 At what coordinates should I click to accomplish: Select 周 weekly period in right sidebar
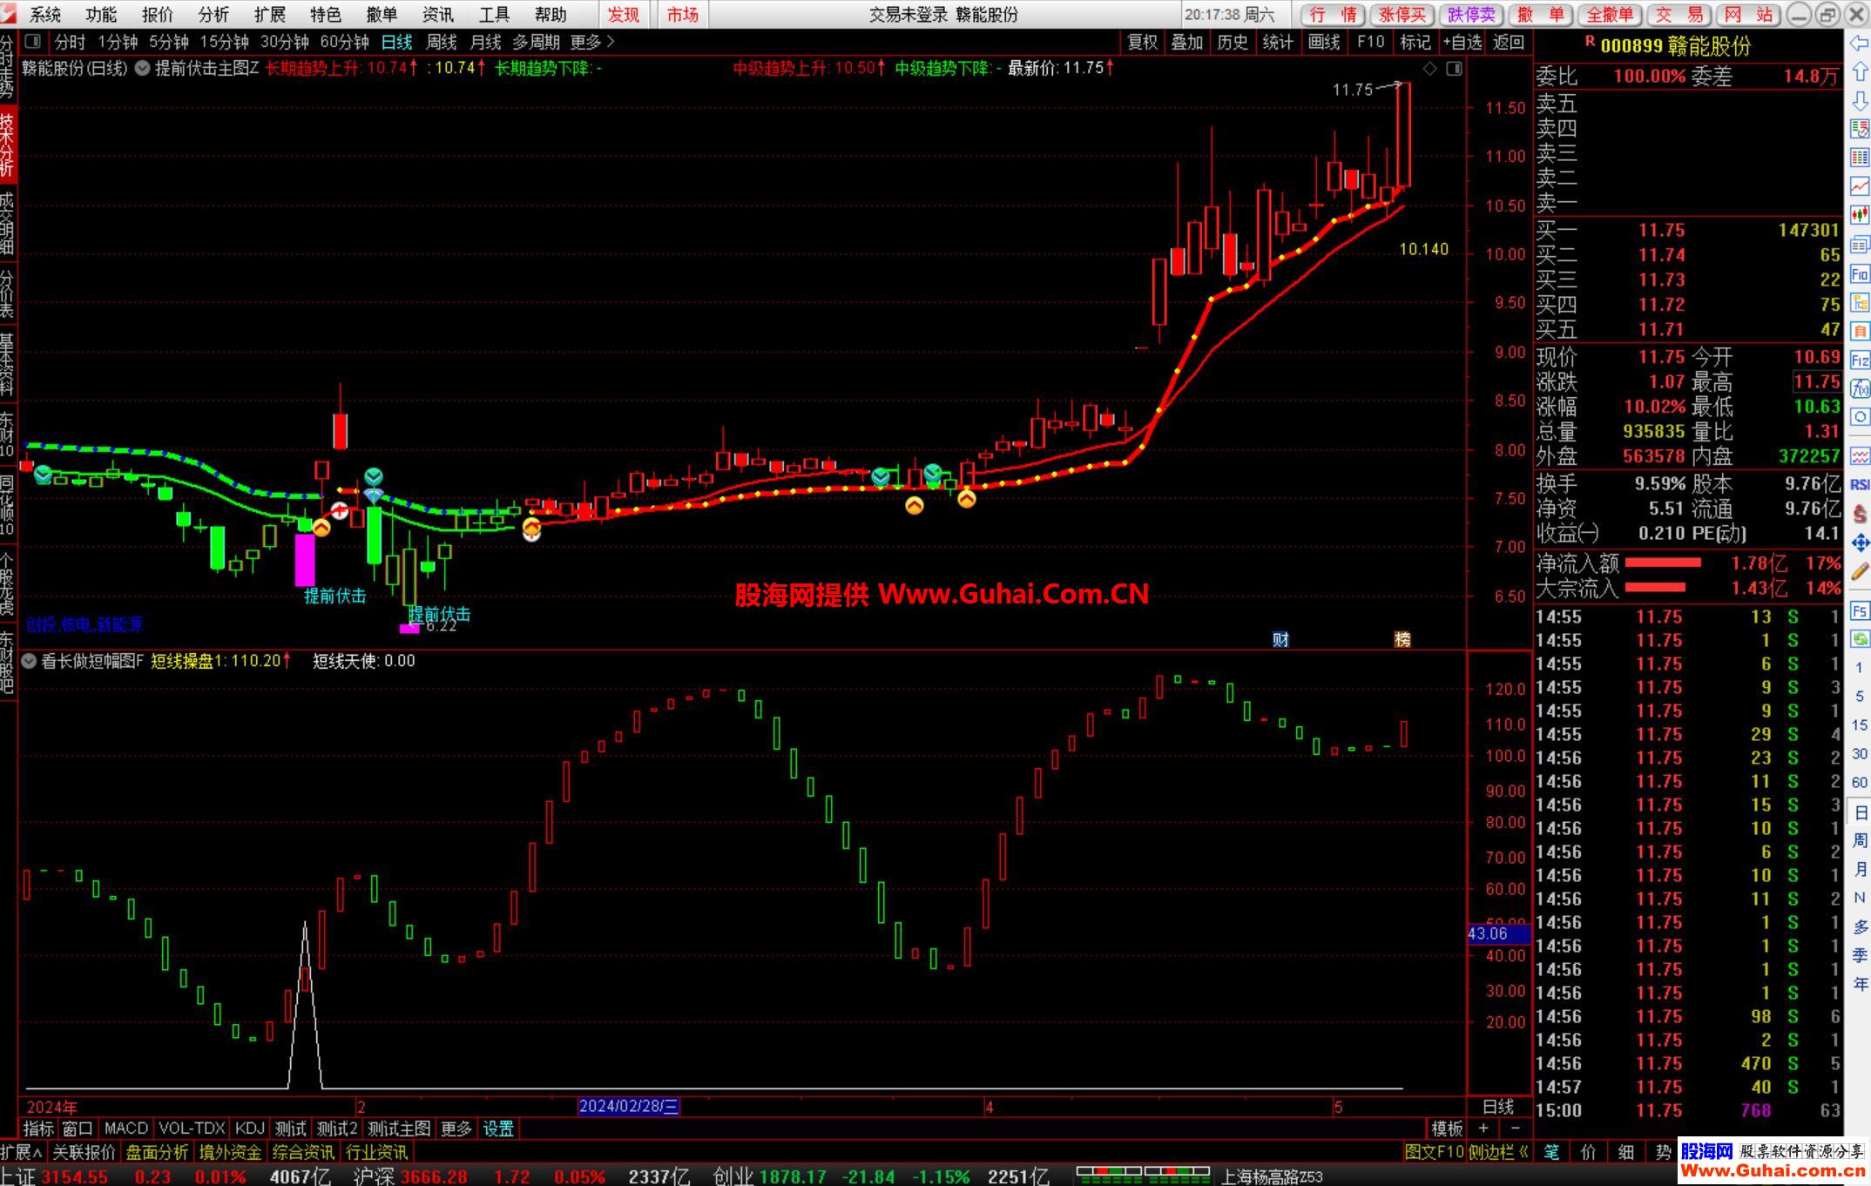[x=1860, y=840]
